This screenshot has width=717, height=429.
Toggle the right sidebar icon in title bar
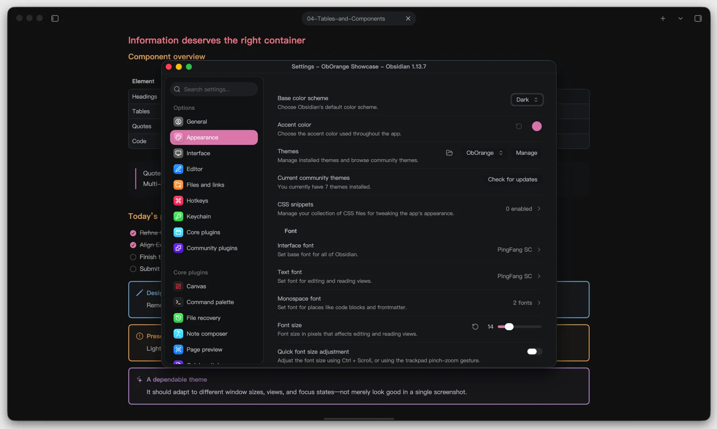[x=698, y=18]
